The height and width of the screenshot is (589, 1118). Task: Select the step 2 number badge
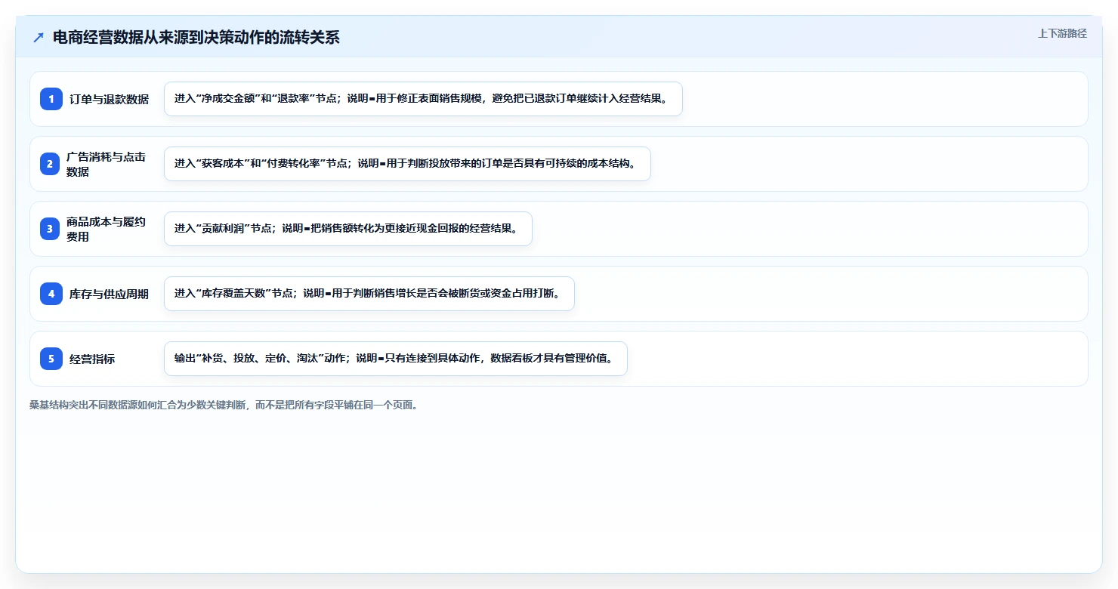(x=51, y=164)
